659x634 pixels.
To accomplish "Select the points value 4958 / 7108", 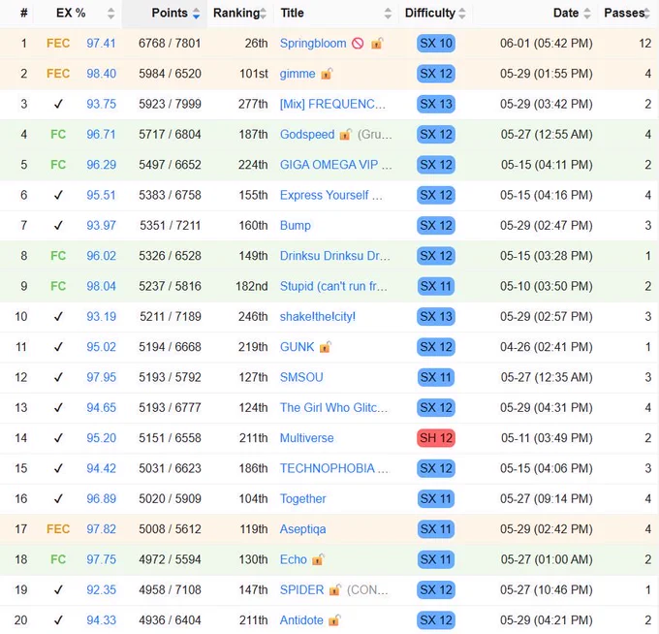I will click(x=170, y=589).
